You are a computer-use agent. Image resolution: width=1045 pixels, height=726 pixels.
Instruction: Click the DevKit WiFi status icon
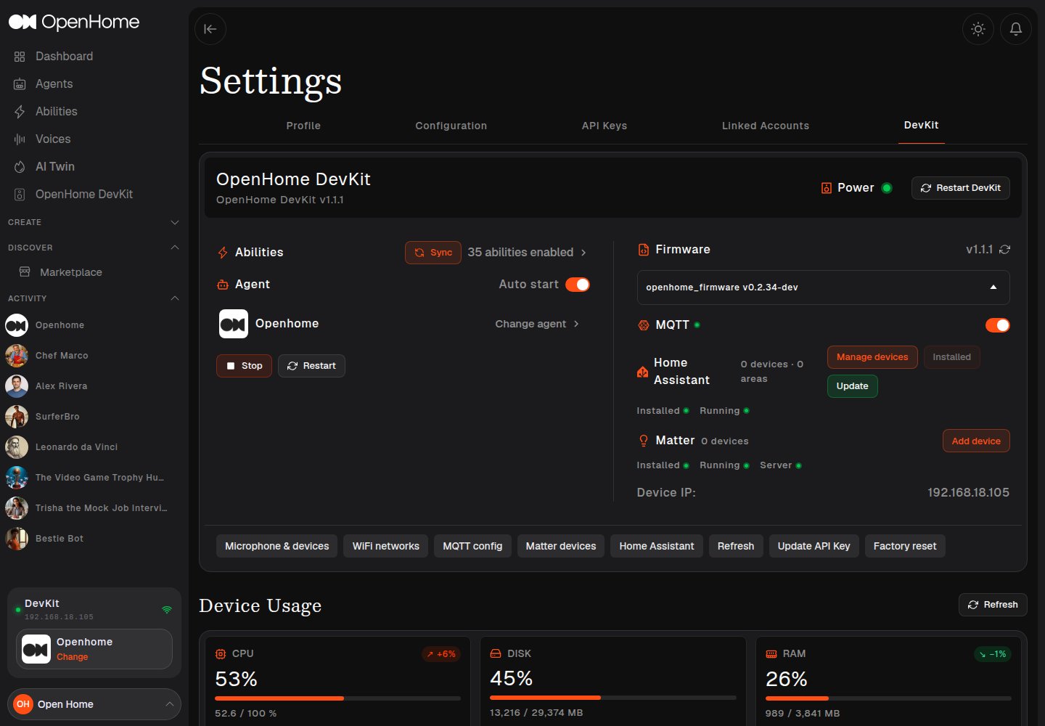[x=167, y=610]
